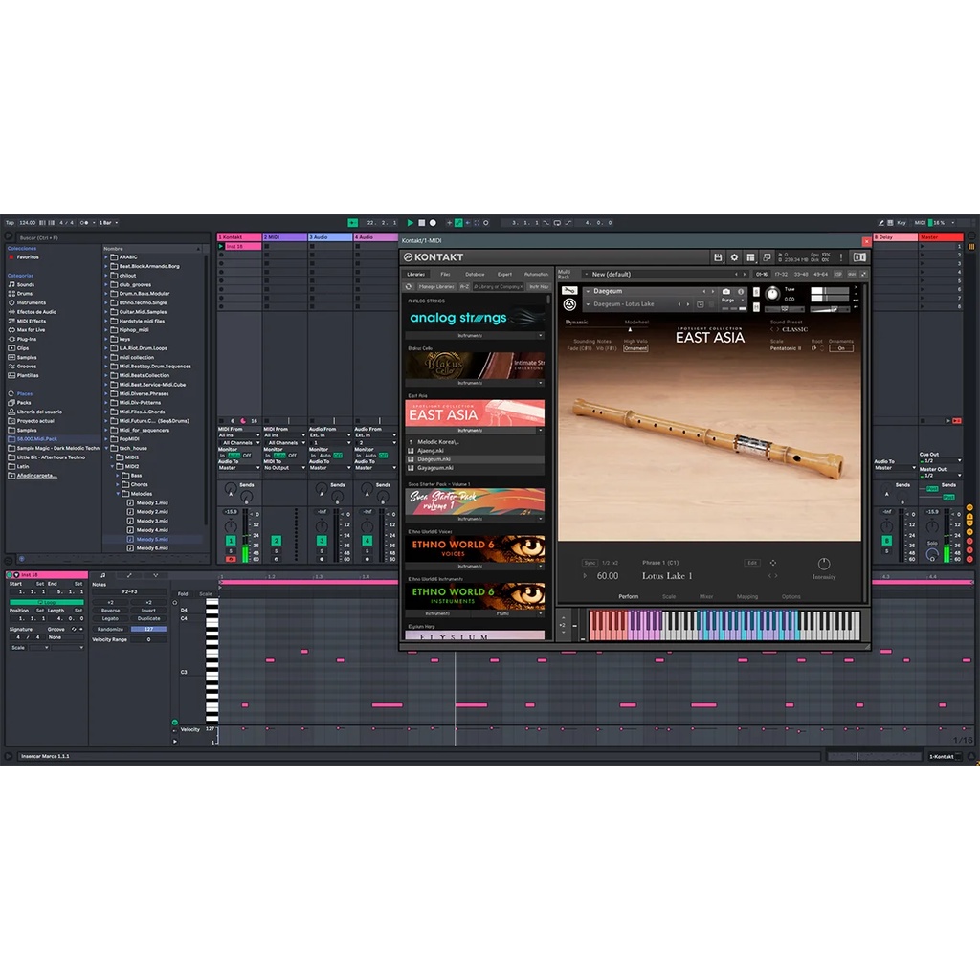Open Clips category in browser

pyautogui.click(x=19, y=348)
